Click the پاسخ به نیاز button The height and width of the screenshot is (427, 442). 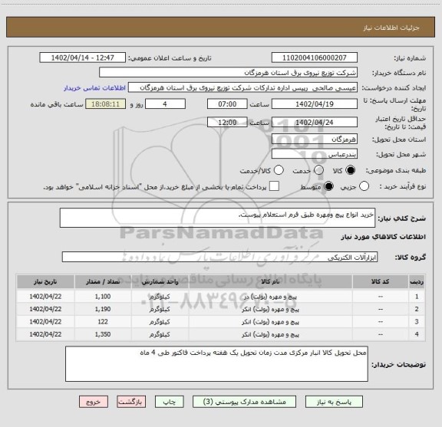point(334,402)
